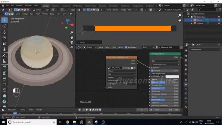222x125 pixels.
Task: Open the Render properties tab
Action: coord(186,56)
